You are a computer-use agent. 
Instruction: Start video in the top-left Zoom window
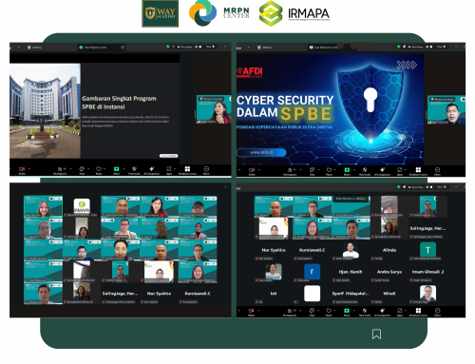pos(22,170)
